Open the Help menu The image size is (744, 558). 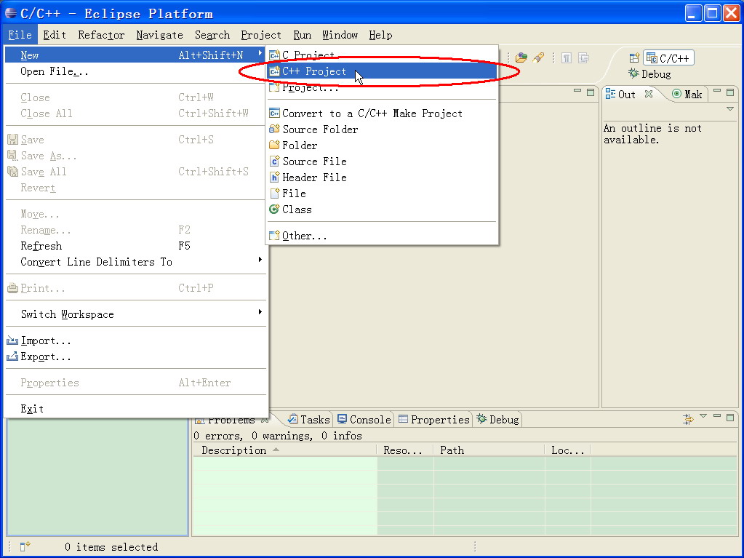pyautogui.click(x=380, y=35)
